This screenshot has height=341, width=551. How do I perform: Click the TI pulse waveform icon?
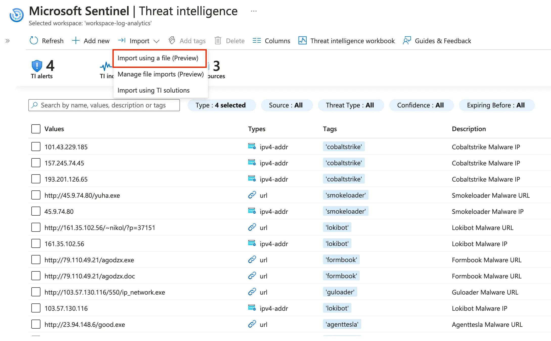coord(106,66)
